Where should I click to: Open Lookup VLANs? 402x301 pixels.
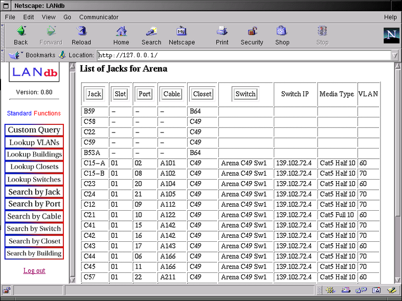tap(34, 142)
